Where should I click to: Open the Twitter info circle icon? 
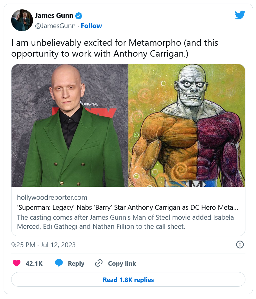240,245
